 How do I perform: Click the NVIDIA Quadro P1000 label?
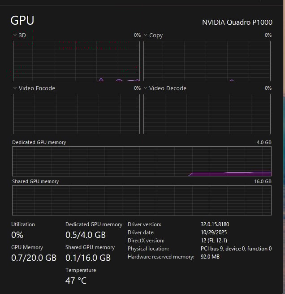237,22
